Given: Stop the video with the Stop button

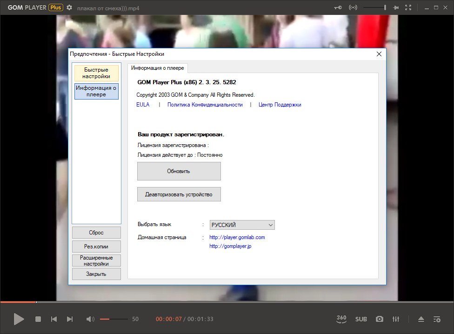Looking at the screenshot, I should (x=38, y=319).
